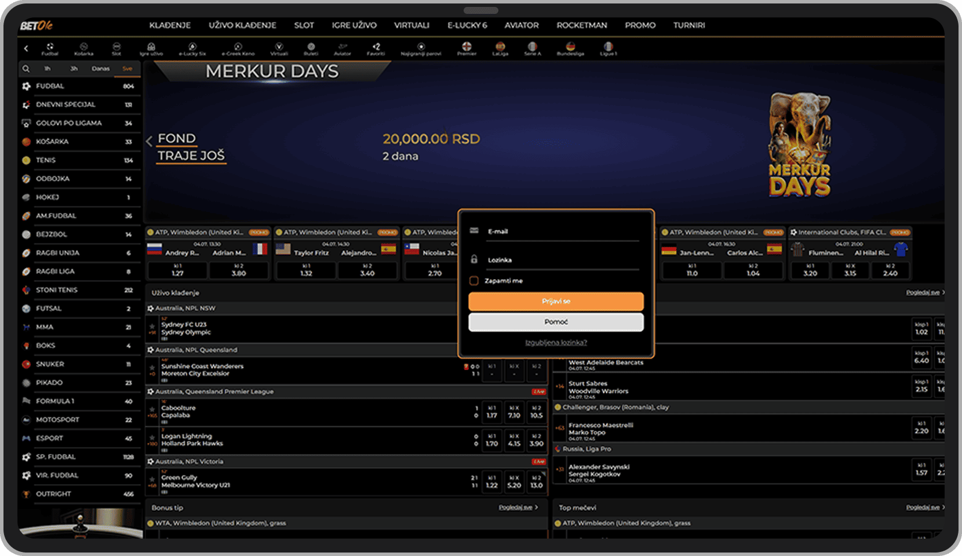Open the Serie A flag icon
Image resolution: width=962 pixels, height=556 pixels.
click(533, 49)
